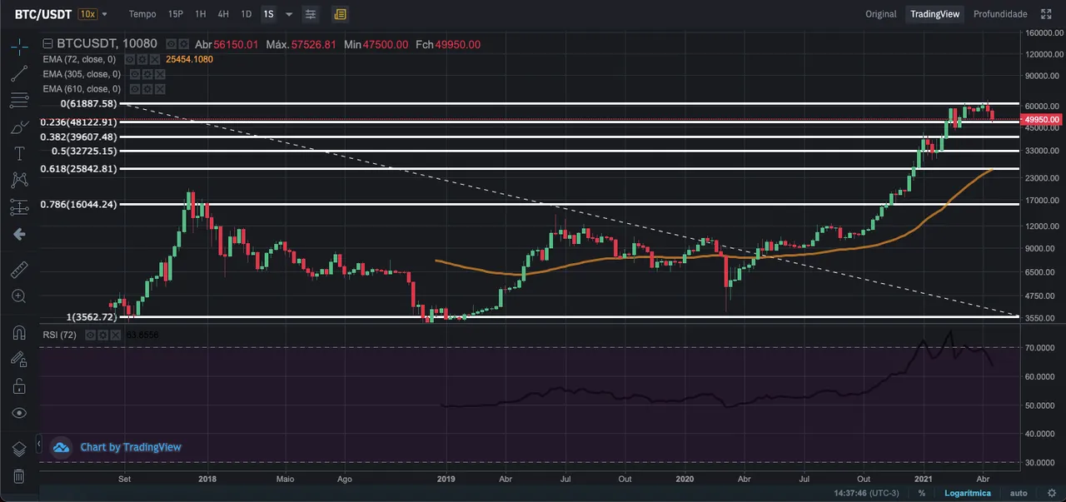The width and height of the screenshot is (1066, 502).
Task: Select the TradingView chart tab
Action: tap(935, 14)
